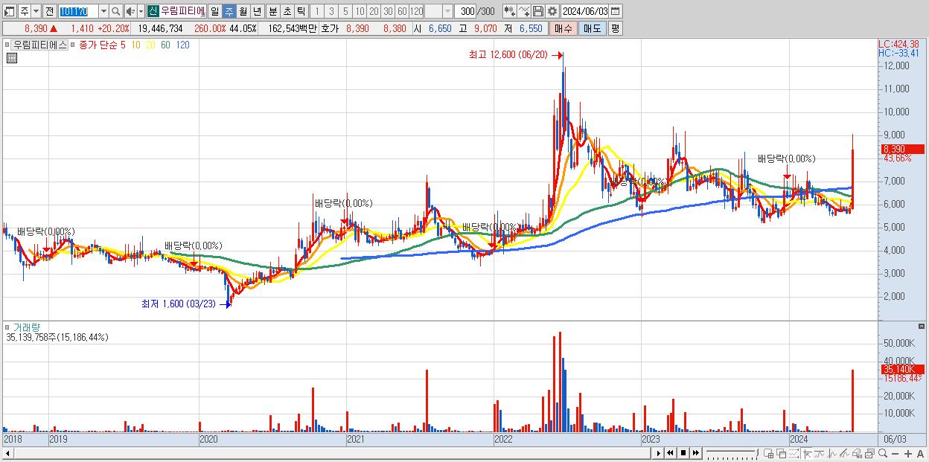Screen dimensions: 929x462
Task: Select yearly 년 chart period
Action: (x=257, y=11)
